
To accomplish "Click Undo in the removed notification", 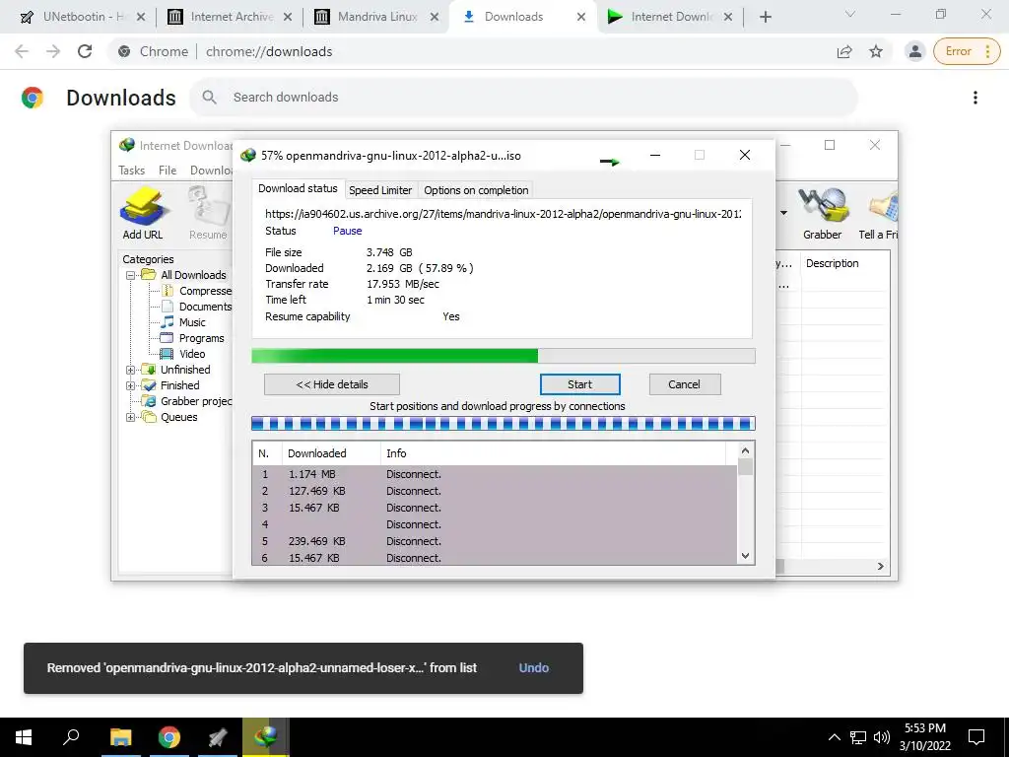I will [533, 667].
